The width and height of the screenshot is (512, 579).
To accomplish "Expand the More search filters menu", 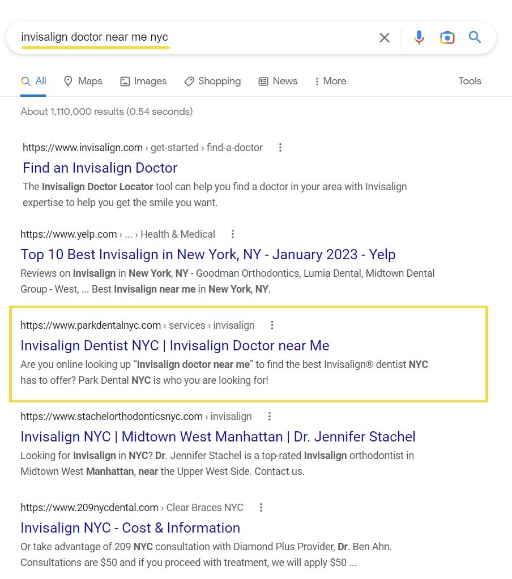I will [x=330, y=81].
